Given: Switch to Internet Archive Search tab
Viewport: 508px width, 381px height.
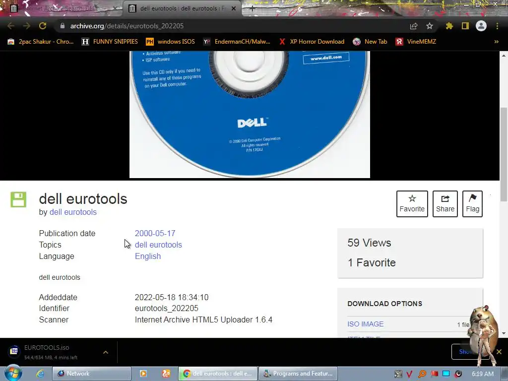Looking at the screenshot, I should click(x=62, y=8).
